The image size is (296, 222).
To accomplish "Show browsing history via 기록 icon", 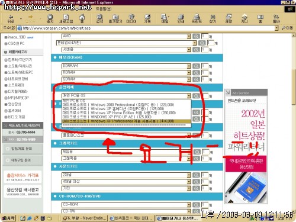I will (x=147, y=19).
